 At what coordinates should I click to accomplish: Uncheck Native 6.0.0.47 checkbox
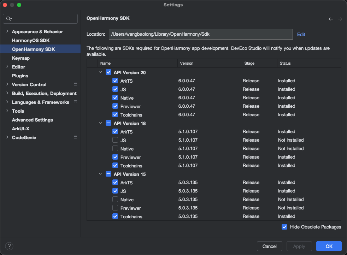coord(115,98)
